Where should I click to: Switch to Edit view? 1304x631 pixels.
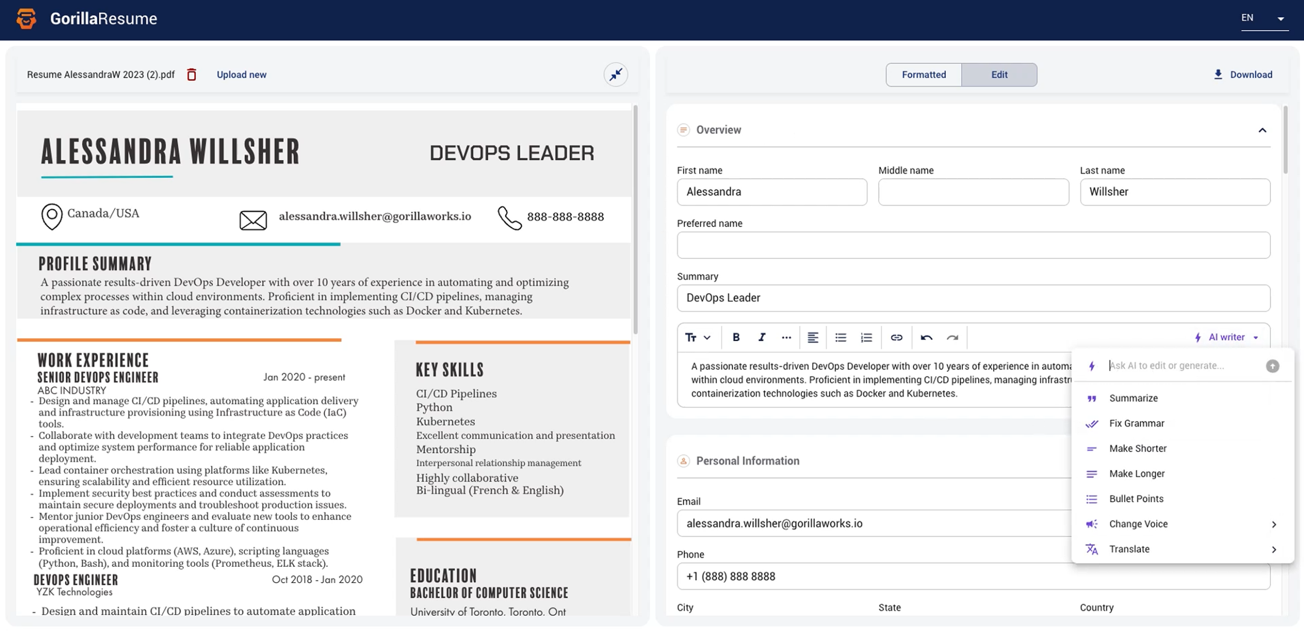click(999, 74)
